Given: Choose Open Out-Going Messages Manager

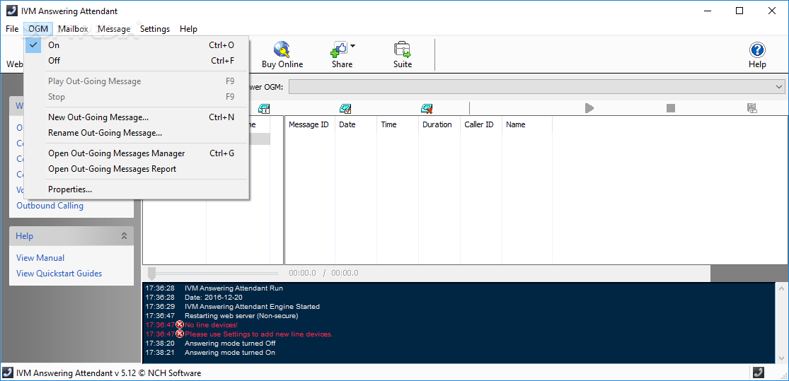Looking at the screenshot, I should coord(137,153).
